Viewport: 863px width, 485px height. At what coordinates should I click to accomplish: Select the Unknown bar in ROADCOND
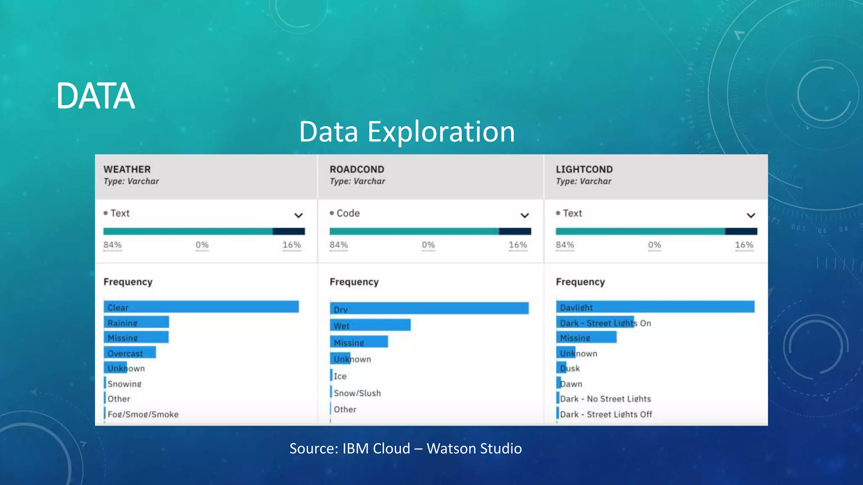[x=340, y=359]
